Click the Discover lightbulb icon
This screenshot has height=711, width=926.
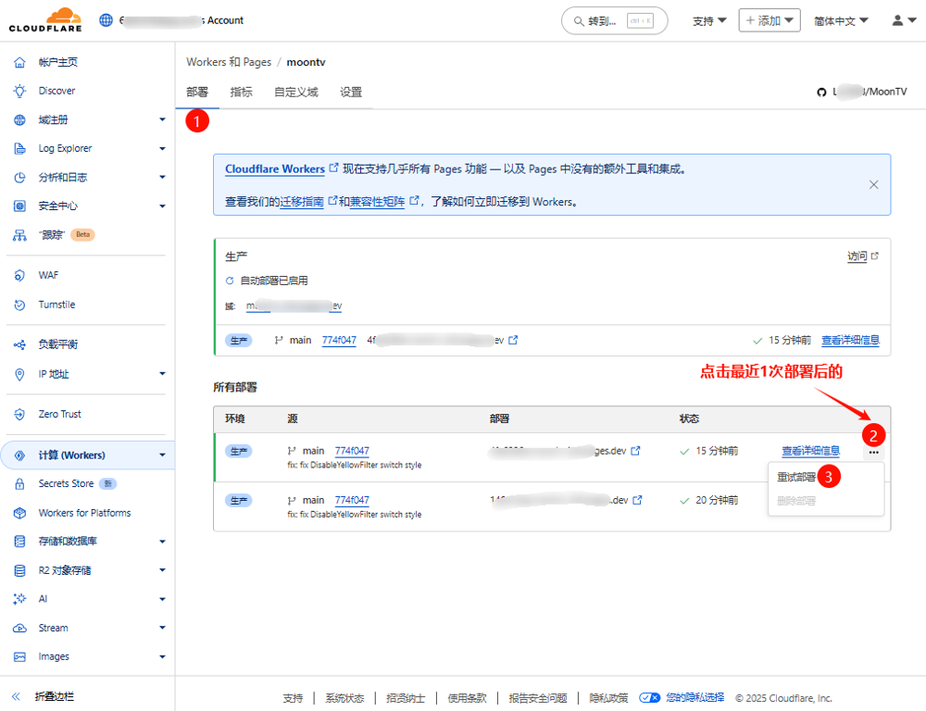click(19, 91)
